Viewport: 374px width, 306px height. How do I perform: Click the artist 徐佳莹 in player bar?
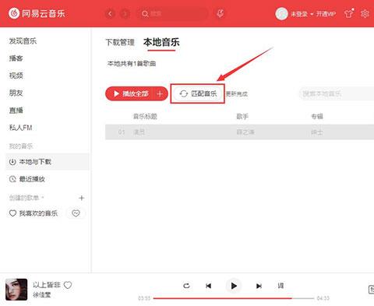pyautogui.click(x=42, y=295)
